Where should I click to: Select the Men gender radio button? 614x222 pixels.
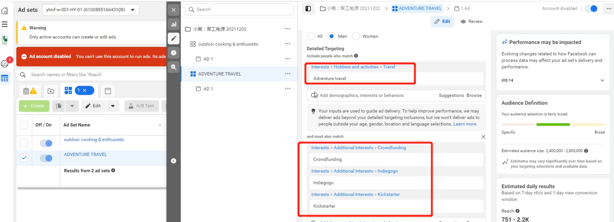(332, 36)
